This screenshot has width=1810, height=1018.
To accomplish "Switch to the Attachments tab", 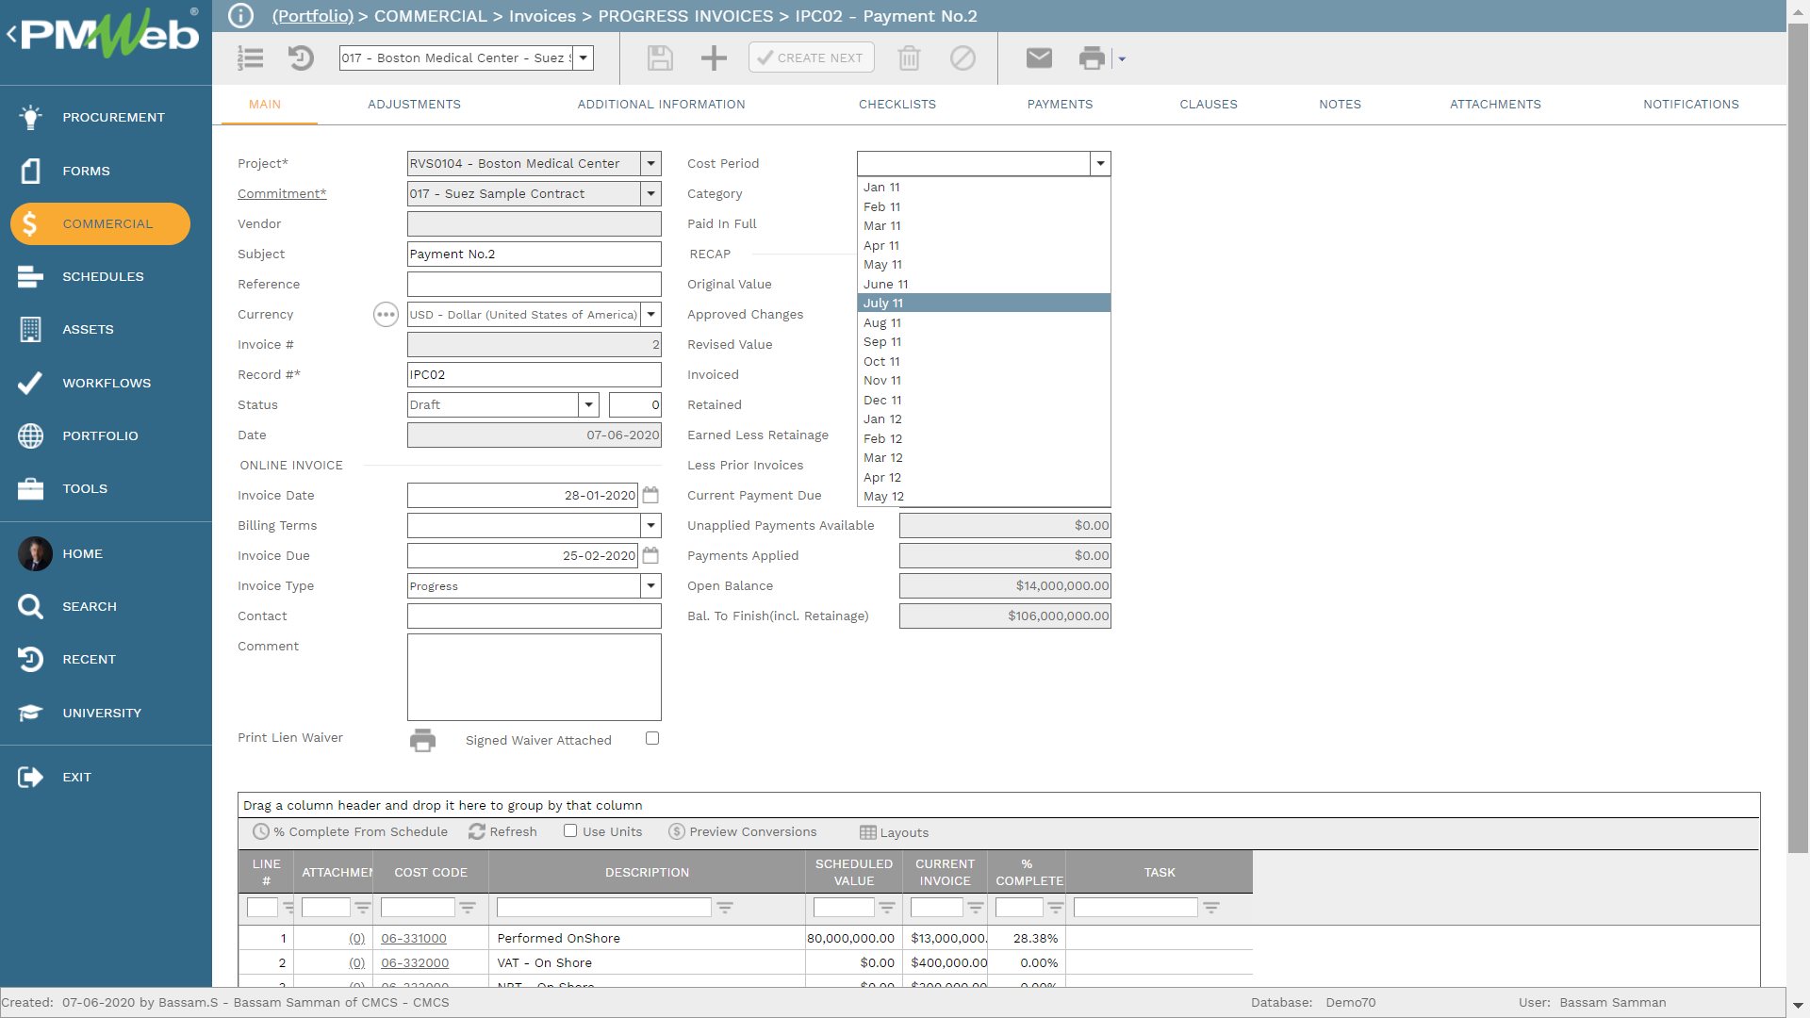I will (x=1495, y=105).
